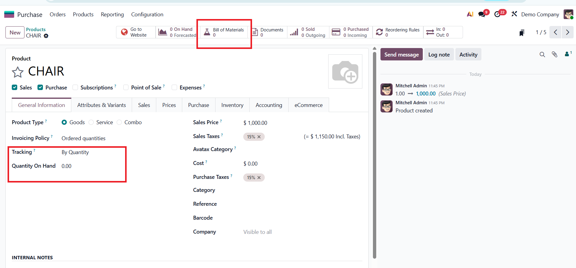Screen dimensions: 576x268
Task: Open the activities clock icon
Action: tap(497, 14)
